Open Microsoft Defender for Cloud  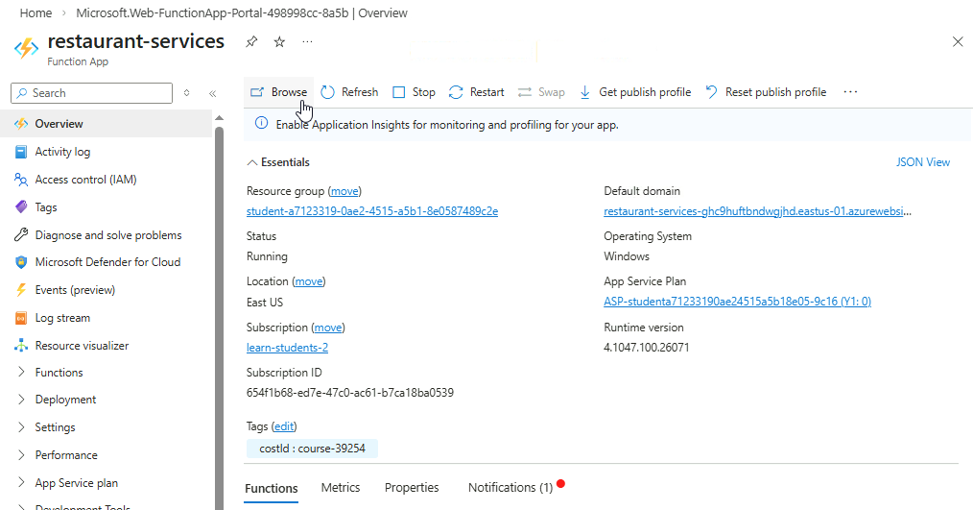(x=107, y=262)
